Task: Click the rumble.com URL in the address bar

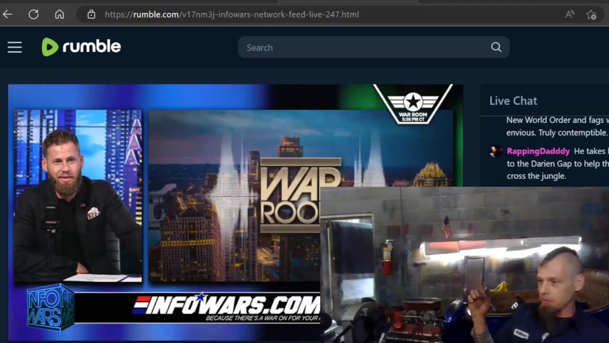Action: [232, 14]
